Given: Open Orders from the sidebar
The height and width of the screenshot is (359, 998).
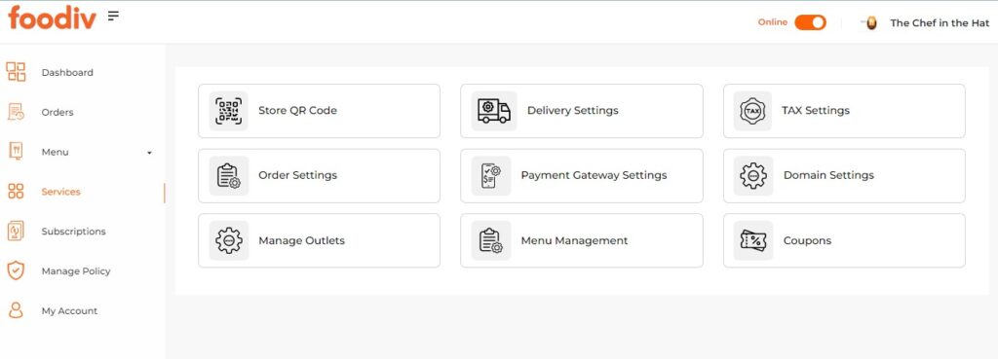Looking at the screenshot, I should point(58,113).
